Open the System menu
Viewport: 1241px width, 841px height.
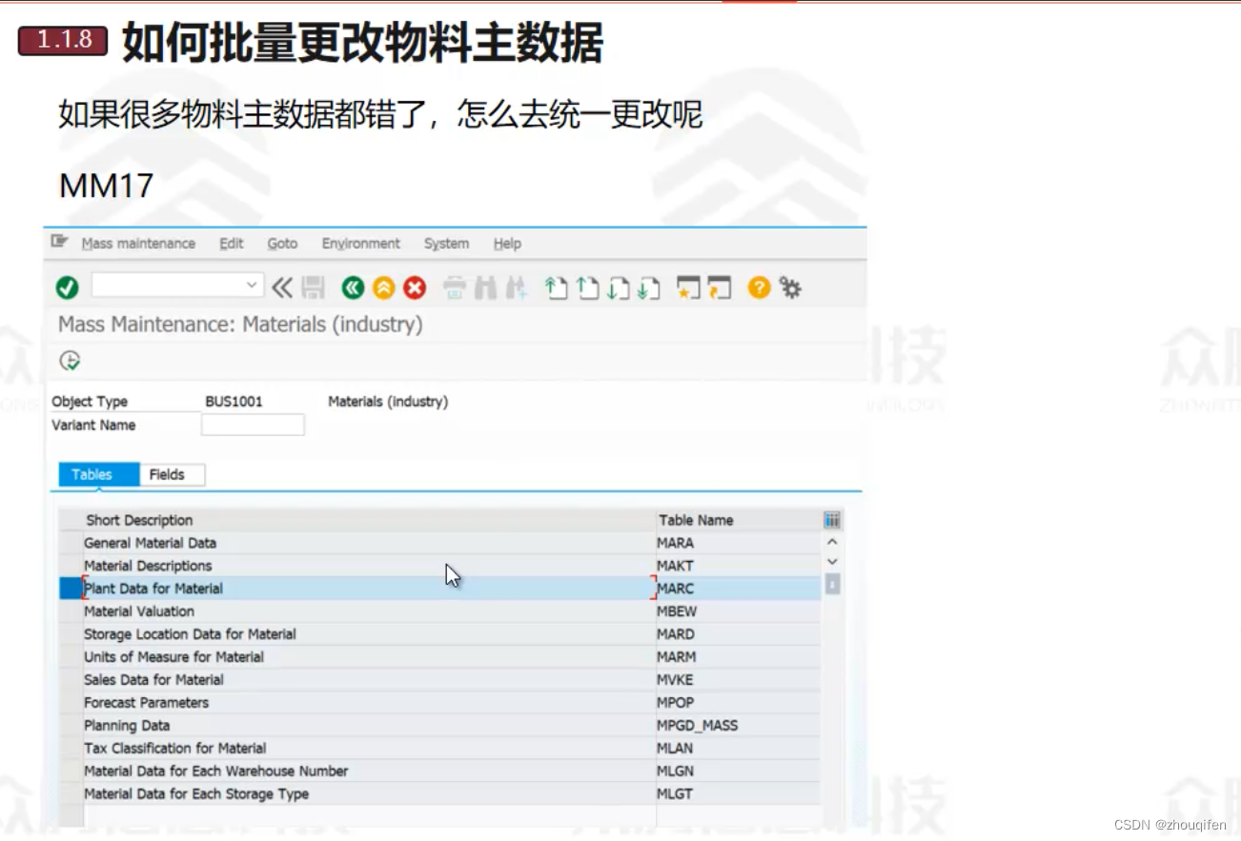pyautogui.click(x=446, y=243)
